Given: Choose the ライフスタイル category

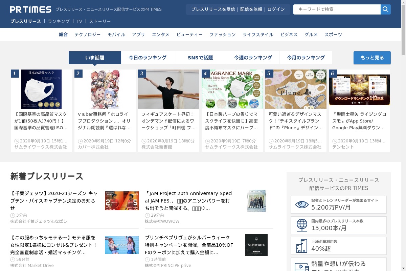Looking at the screenshot, I should coord(258,34).
